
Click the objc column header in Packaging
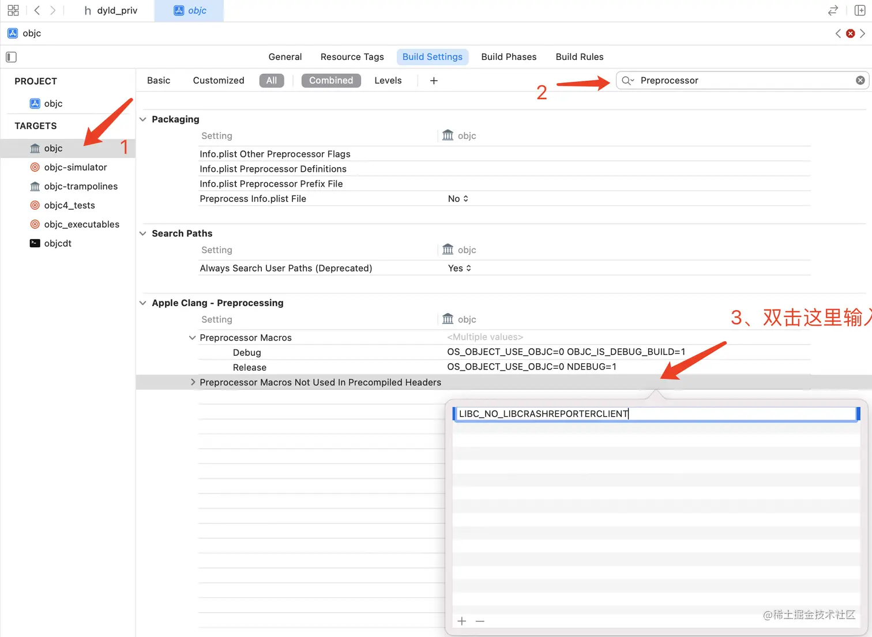coord(459,136)
